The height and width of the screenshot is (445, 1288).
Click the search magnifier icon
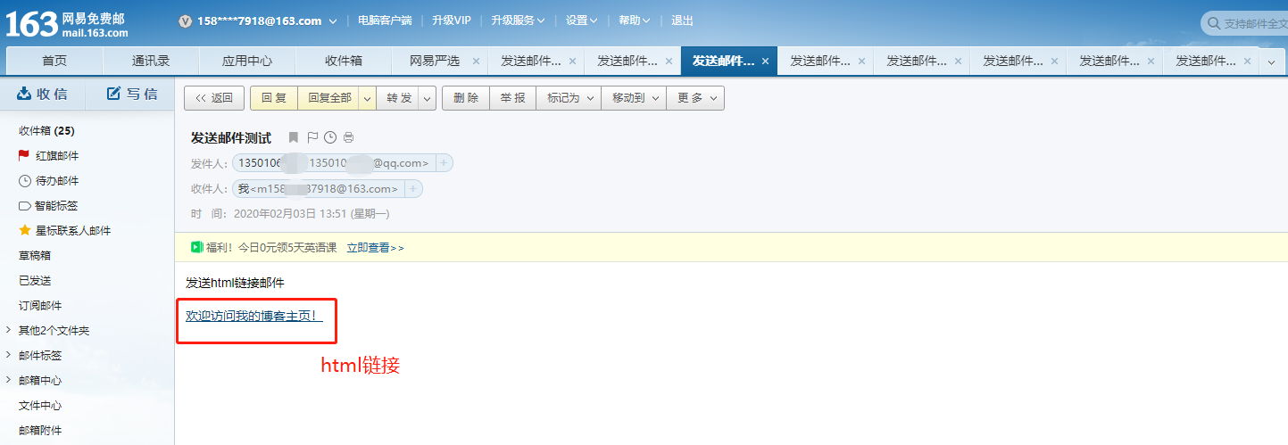point(1213,23)
